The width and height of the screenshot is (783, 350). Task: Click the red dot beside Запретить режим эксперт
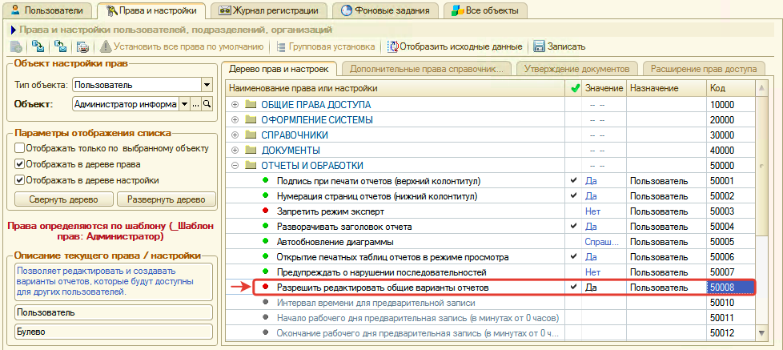[265, 211]
